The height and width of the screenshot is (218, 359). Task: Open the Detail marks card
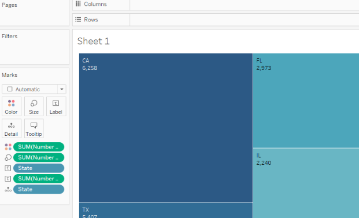tap(12, 128)
